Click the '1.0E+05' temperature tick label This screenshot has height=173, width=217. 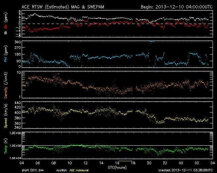(15, 146)
